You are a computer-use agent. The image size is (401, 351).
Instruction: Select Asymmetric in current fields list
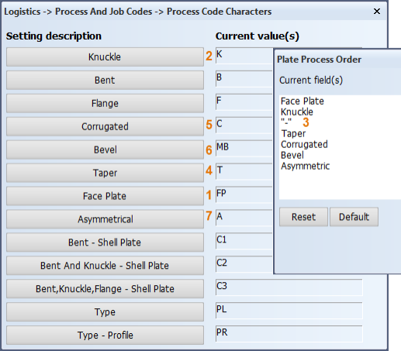point(306,166)
